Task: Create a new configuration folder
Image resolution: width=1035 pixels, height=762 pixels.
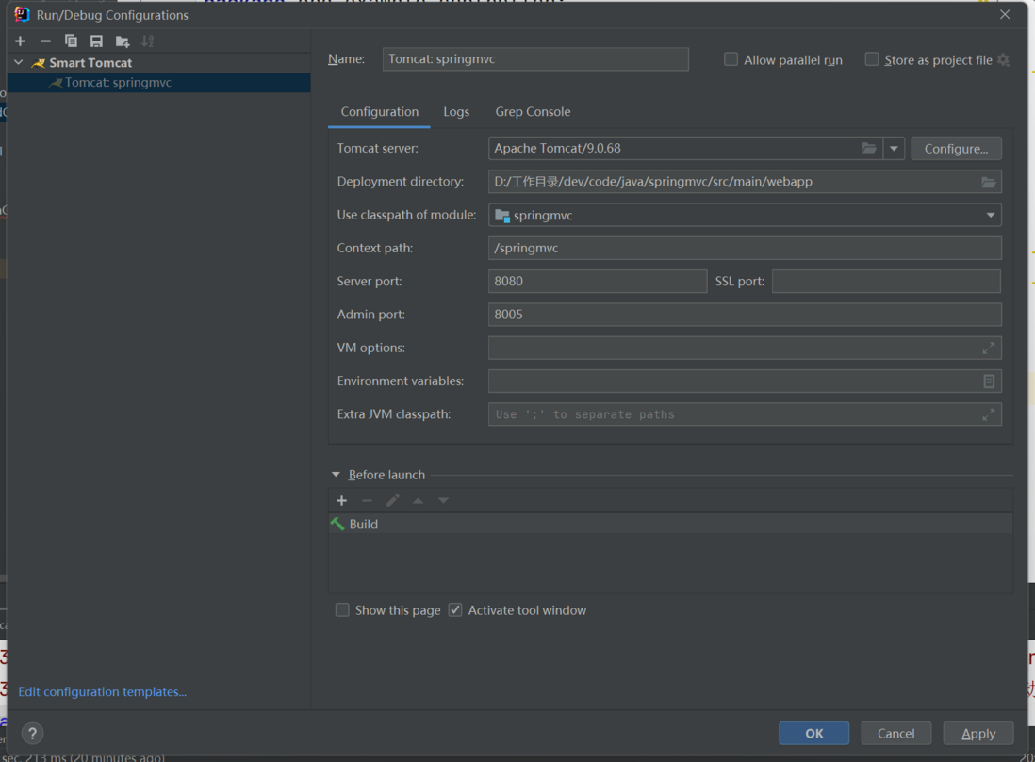Action: pos(123,41)
